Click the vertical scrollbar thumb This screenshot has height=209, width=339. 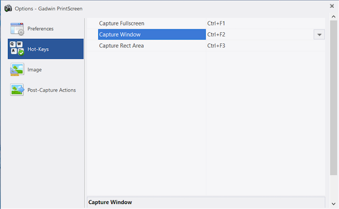pos(333,98)
